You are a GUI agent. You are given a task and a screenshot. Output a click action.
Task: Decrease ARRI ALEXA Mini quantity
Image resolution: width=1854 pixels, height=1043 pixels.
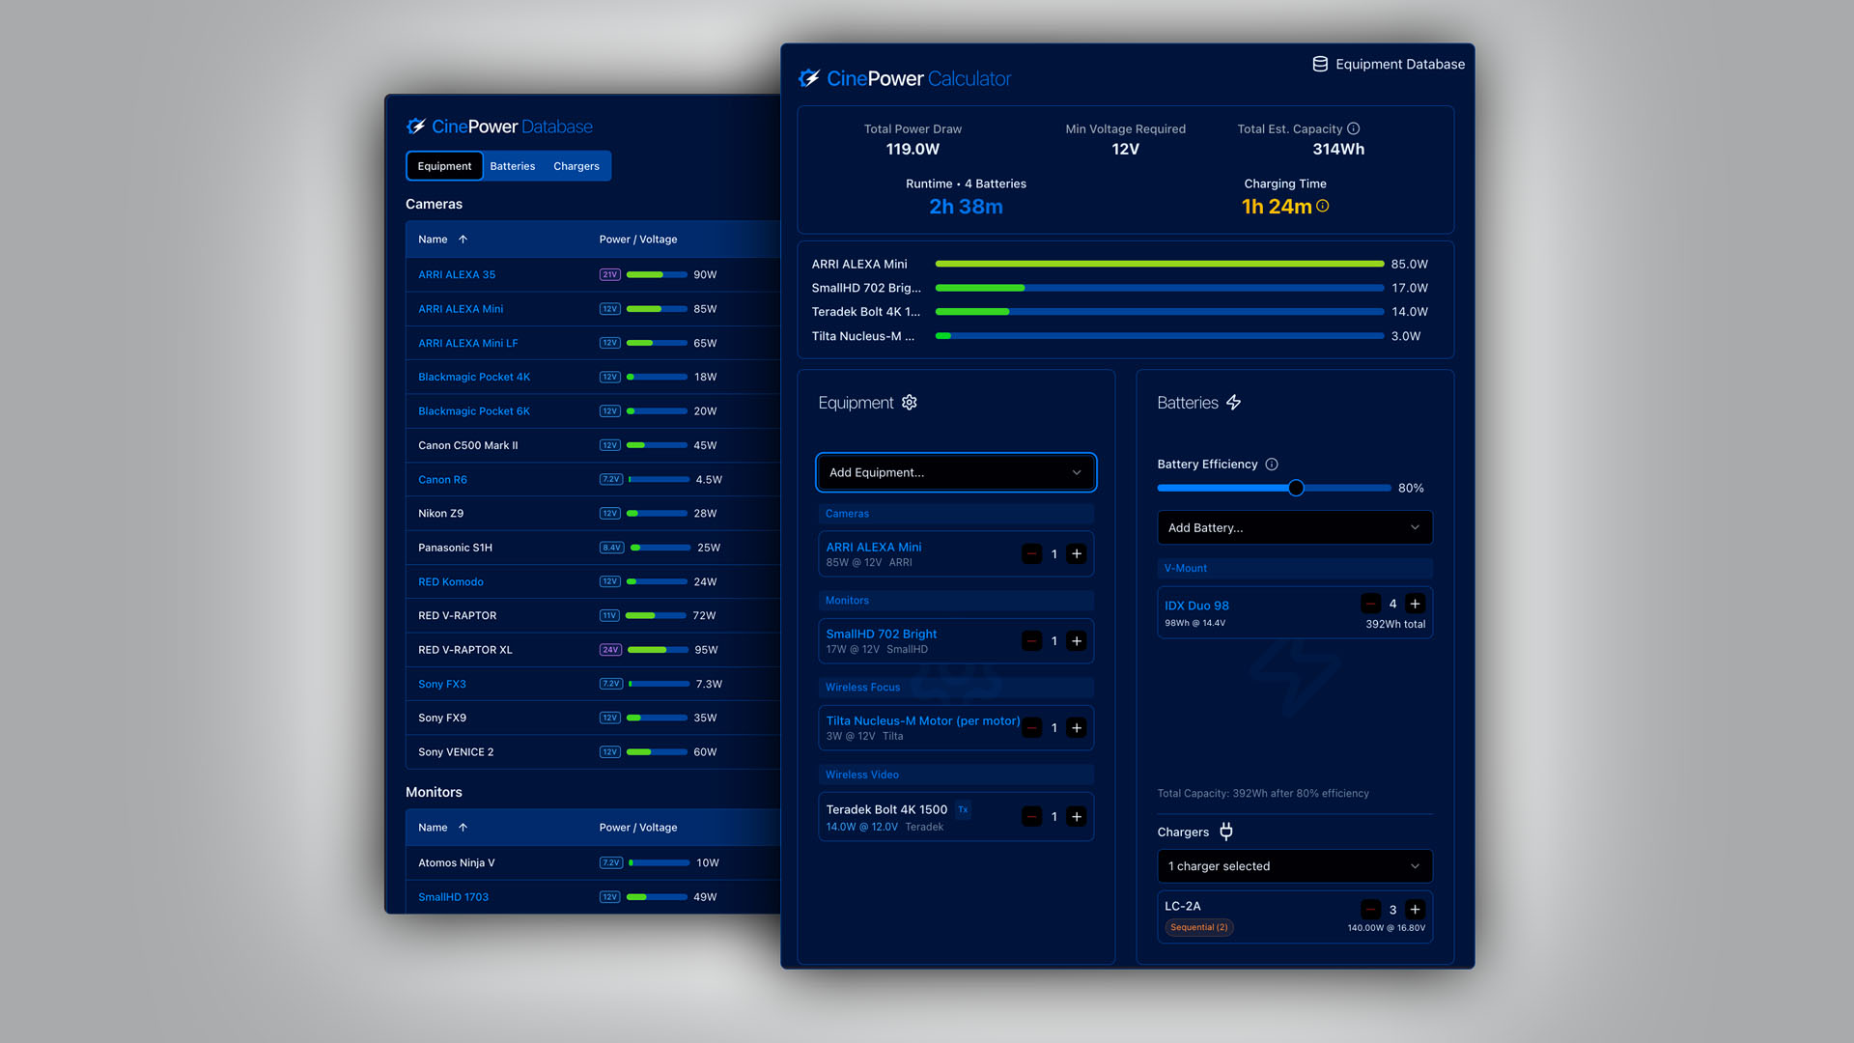coord(1031,554)
